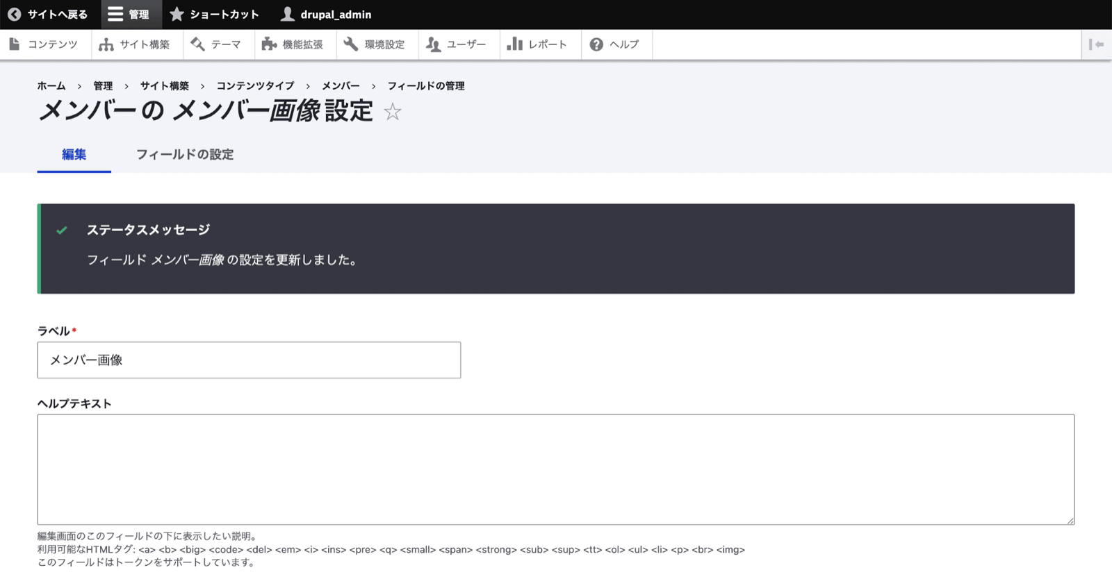Image resolution: width=1112 pixels, height=579 pixels.
Task: Click the question mark icon for ヘルプ
Action: (x=596, y=44)
